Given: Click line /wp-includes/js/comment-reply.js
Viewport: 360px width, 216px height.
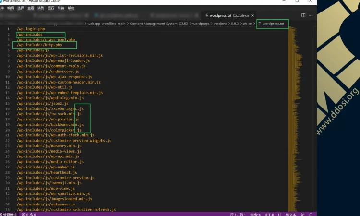Looking at the screenshot, I should (x=51, y=66).
